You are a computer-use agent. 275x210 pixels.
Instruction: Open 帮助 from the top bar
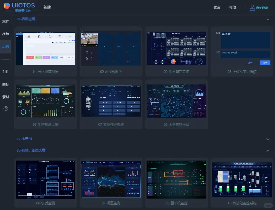point(233,7)
